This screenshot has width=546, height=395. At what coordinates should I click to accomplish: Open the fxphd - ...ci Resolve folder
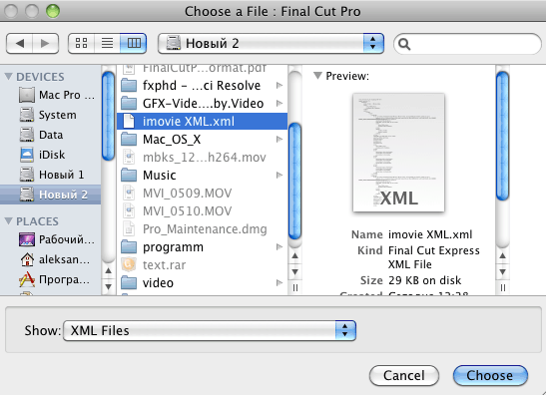(x=202, y=85)
